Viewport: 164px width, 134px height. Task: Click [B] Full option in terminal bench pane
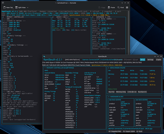[x=56, y=30]
